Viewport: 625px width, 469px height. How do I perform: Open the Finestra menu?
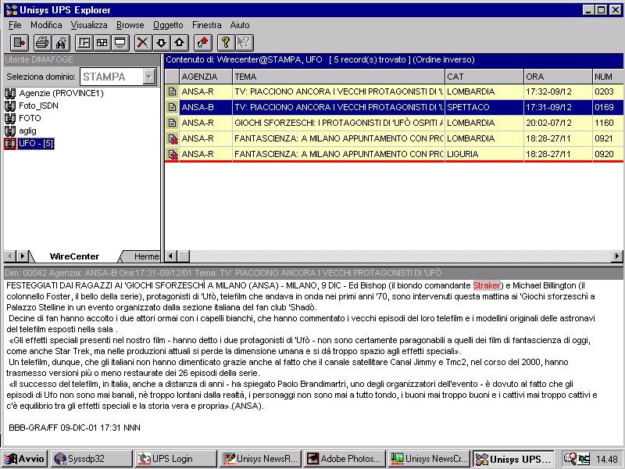[206, 25]
